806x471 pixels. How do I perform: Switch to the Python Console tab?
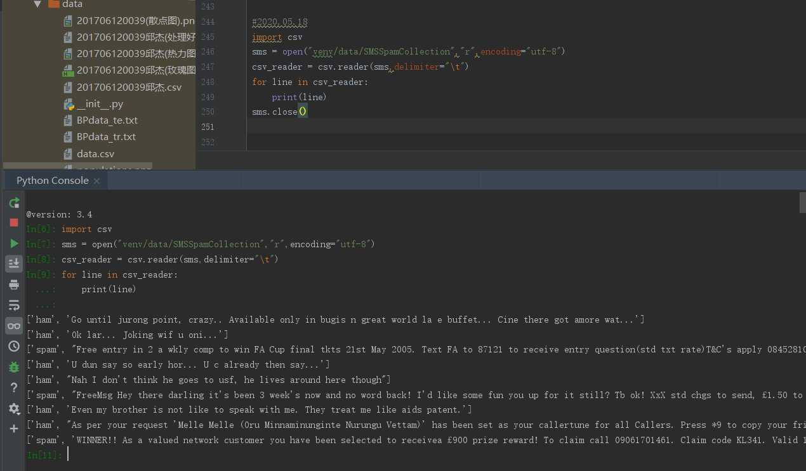53,181
